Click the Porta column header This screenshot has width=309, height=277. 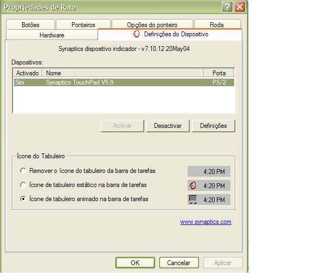(x=219, y=73)
